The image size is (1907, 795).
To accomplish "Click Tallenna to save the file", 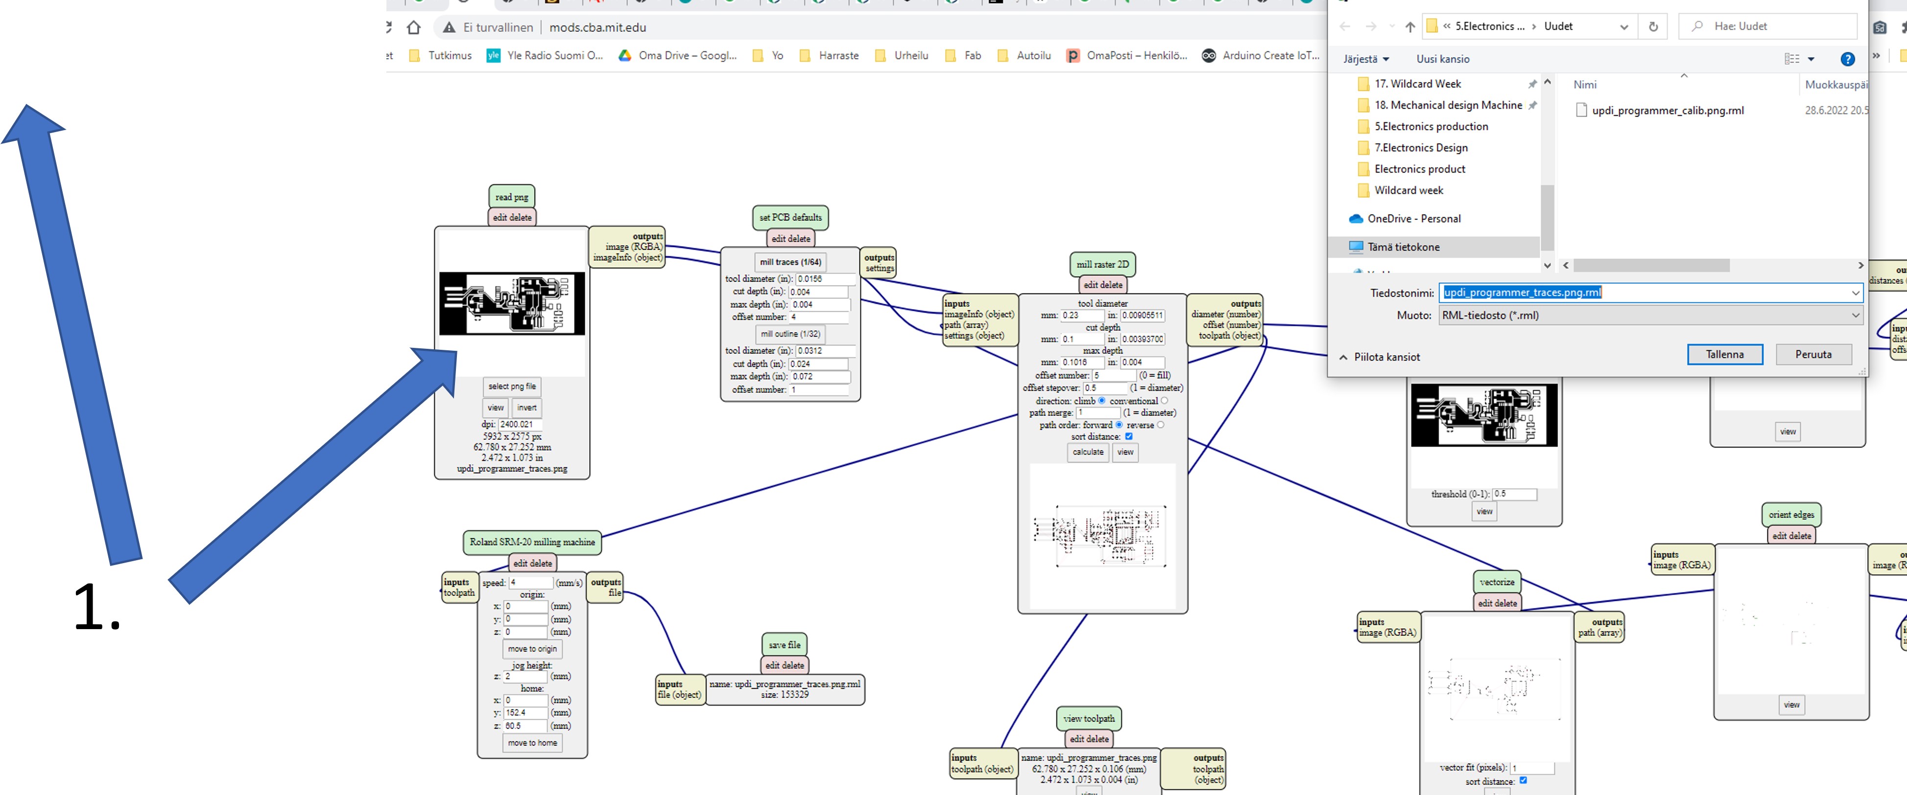I will click(x=1724, y=354).
